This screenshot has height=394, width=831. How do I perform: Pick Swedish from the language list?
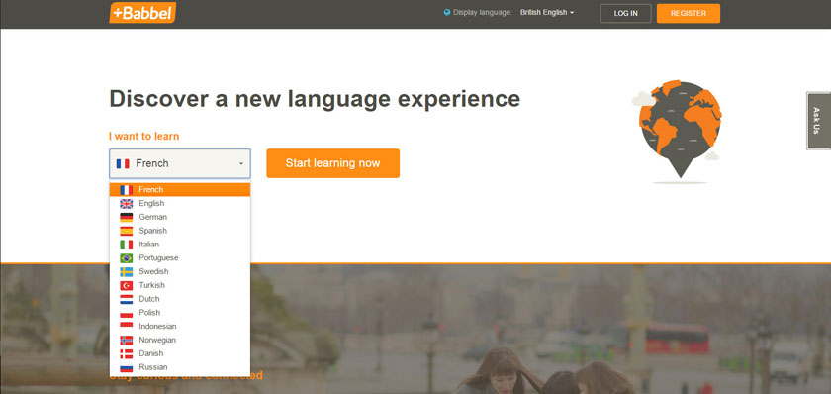[153, 271]
